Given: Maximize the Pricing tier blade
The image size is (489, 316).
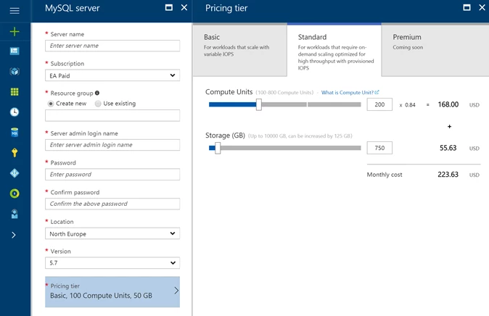Looking at the screenshot, I should point(467,7).
